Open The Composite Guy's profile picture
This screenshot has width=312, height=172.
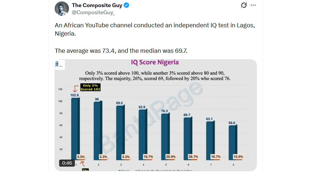[62, 8]
